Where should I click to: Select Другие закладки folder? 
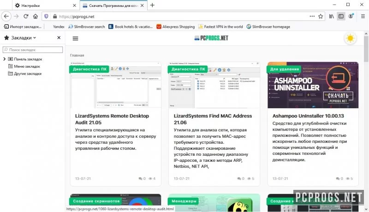(25, 74)
